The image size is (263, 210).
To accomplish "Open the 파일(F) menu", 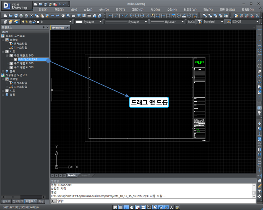I will (43, 10).
